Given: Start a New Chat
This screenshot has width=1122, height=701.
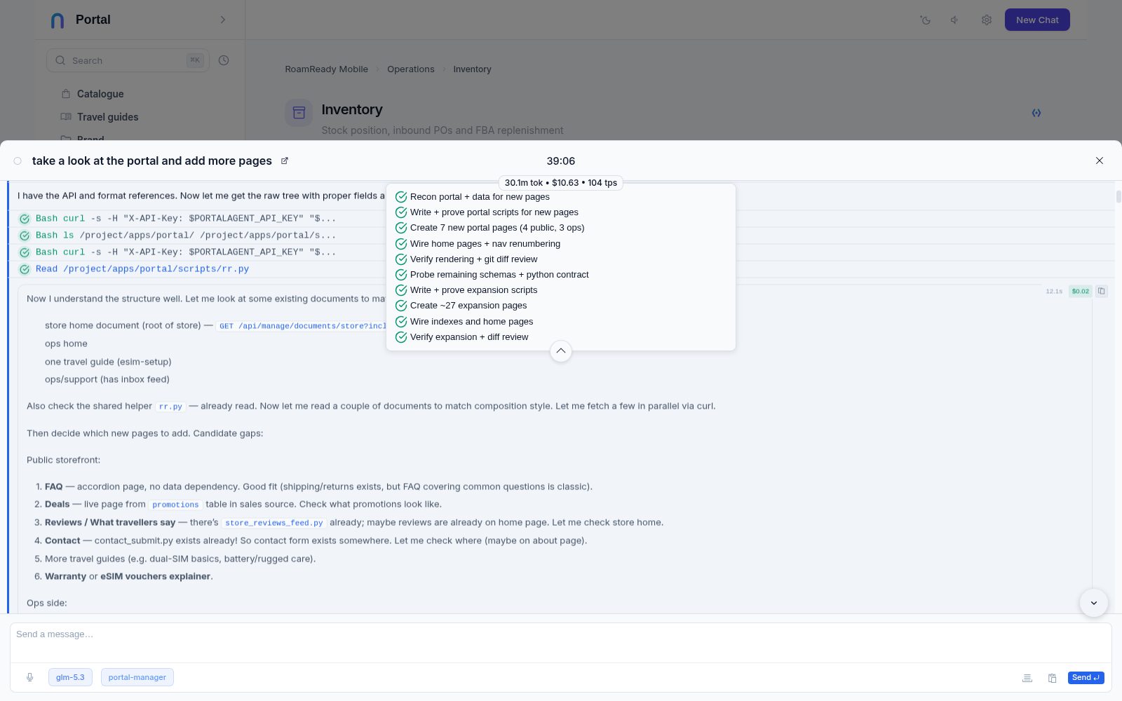Looking at the screenshot, I should pyautogui.click(x=1037, y=20).
